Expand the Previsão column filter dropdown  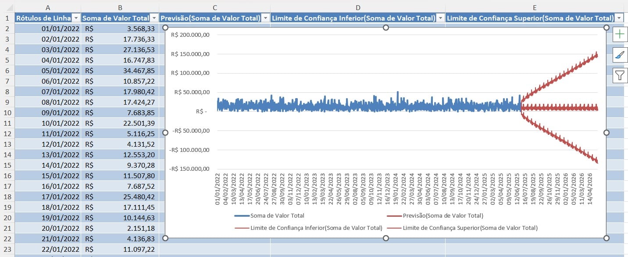point(265,18)
